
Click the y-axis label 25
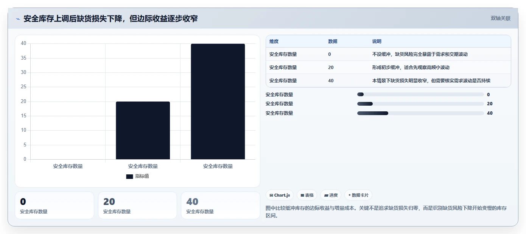[23, 87]
